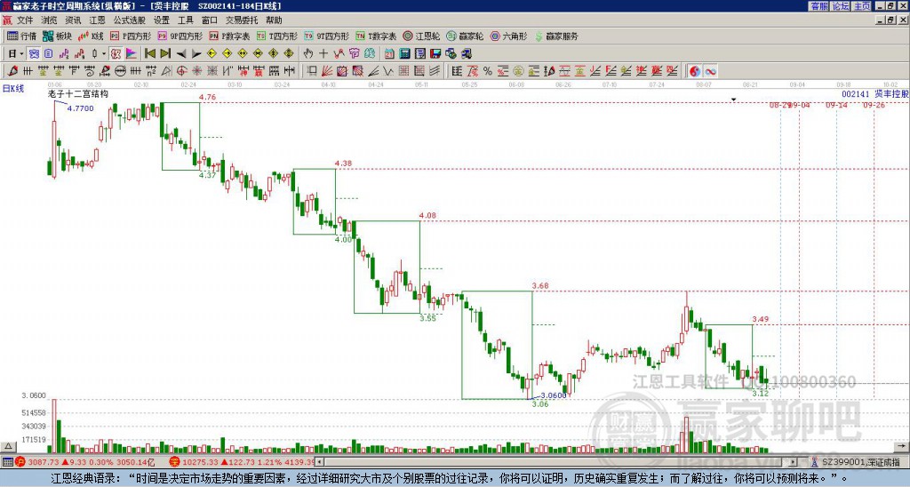Screen dimensions: 910x487
Task: Click the black left arrow icon
Action: (181, 54)
